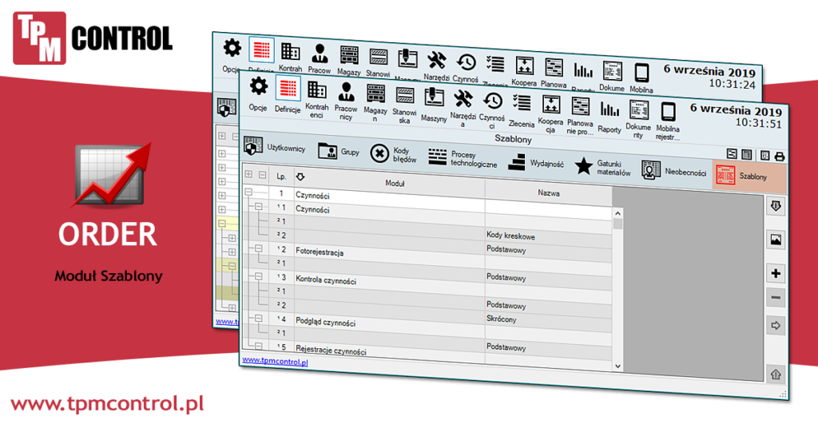Image resolution: width=818 pixels, height=428 pixels.
Task: Collapse the Fotorejestracja row
Action: coord(258,248)
